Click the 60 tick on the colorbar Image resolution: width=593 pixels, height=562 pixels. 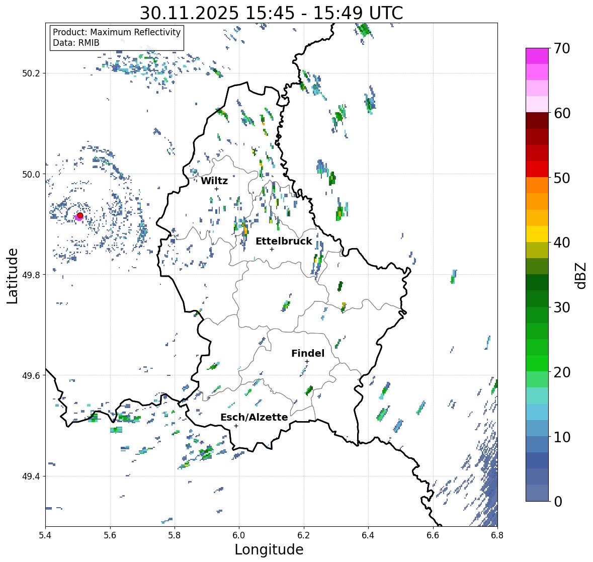coord(562,113)
